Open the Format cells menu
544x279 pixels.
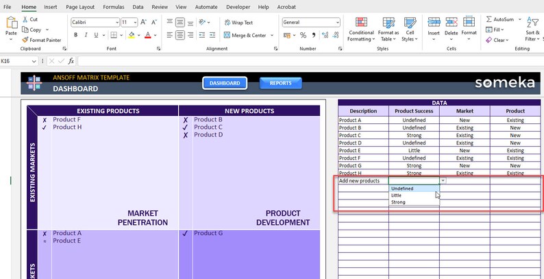click(x=469, y=29)
